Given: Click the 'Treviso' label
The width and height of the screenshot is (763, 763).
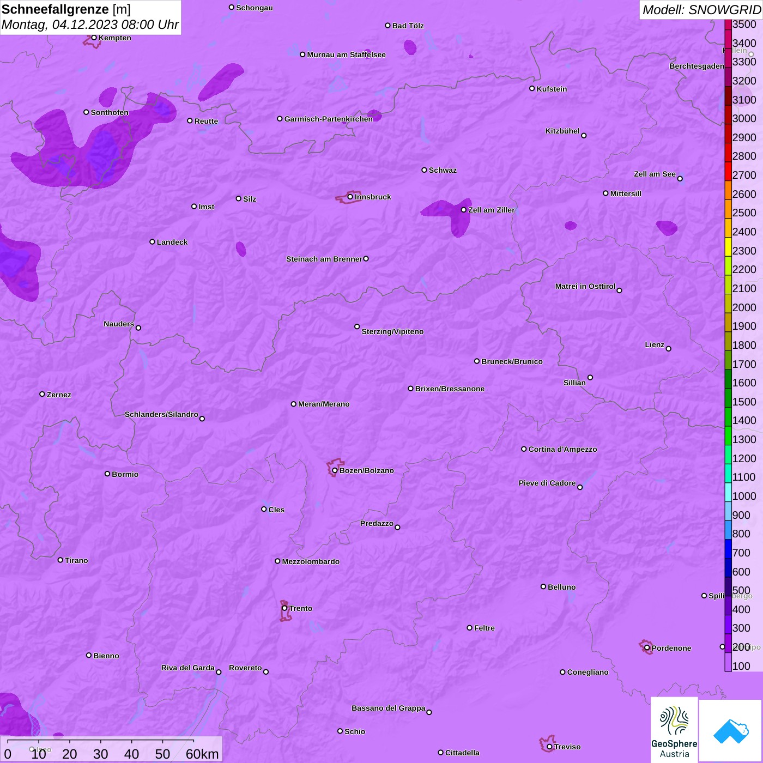Looking at the screenshot, I should point(567,747).
